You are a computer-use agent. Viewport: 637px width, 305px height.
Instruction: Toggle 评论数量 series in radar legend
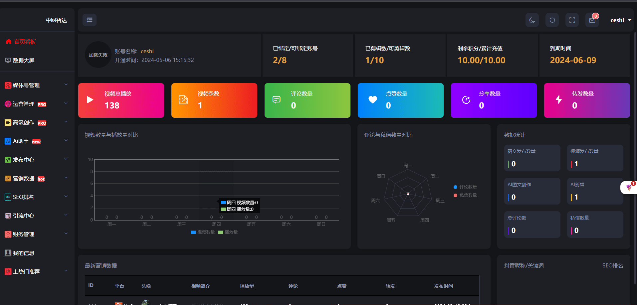point(465,187)
